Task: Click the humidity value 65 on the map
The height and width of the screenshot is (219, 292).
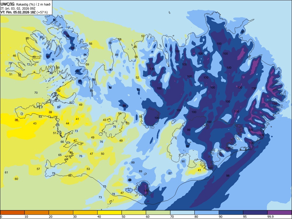Action: [60, 155]
